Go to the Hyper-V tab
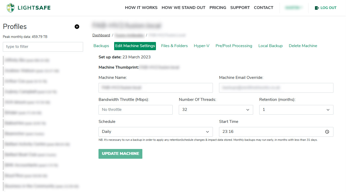The image size is (346, 192). tap(202, 46)
